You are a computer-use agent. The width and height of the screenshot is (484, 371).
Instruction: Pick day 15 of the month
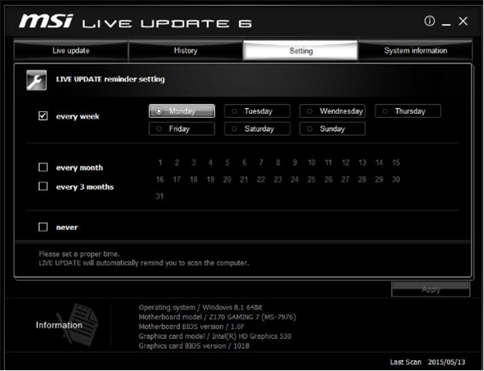click(396, 162)
